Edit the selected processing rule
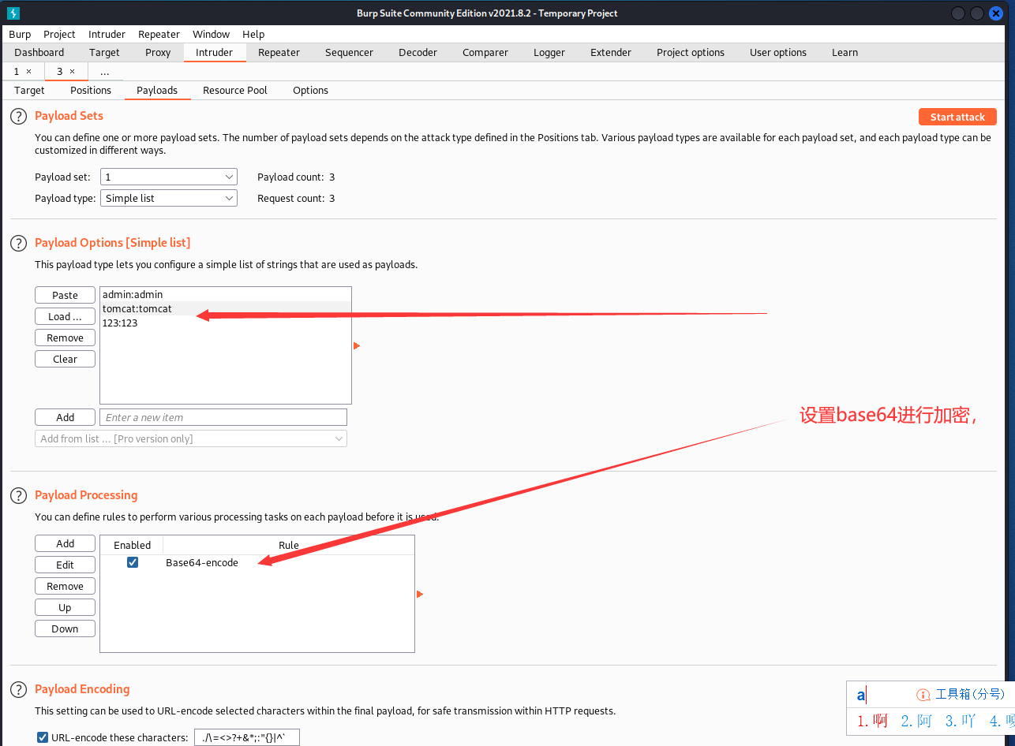 [65, 565]
